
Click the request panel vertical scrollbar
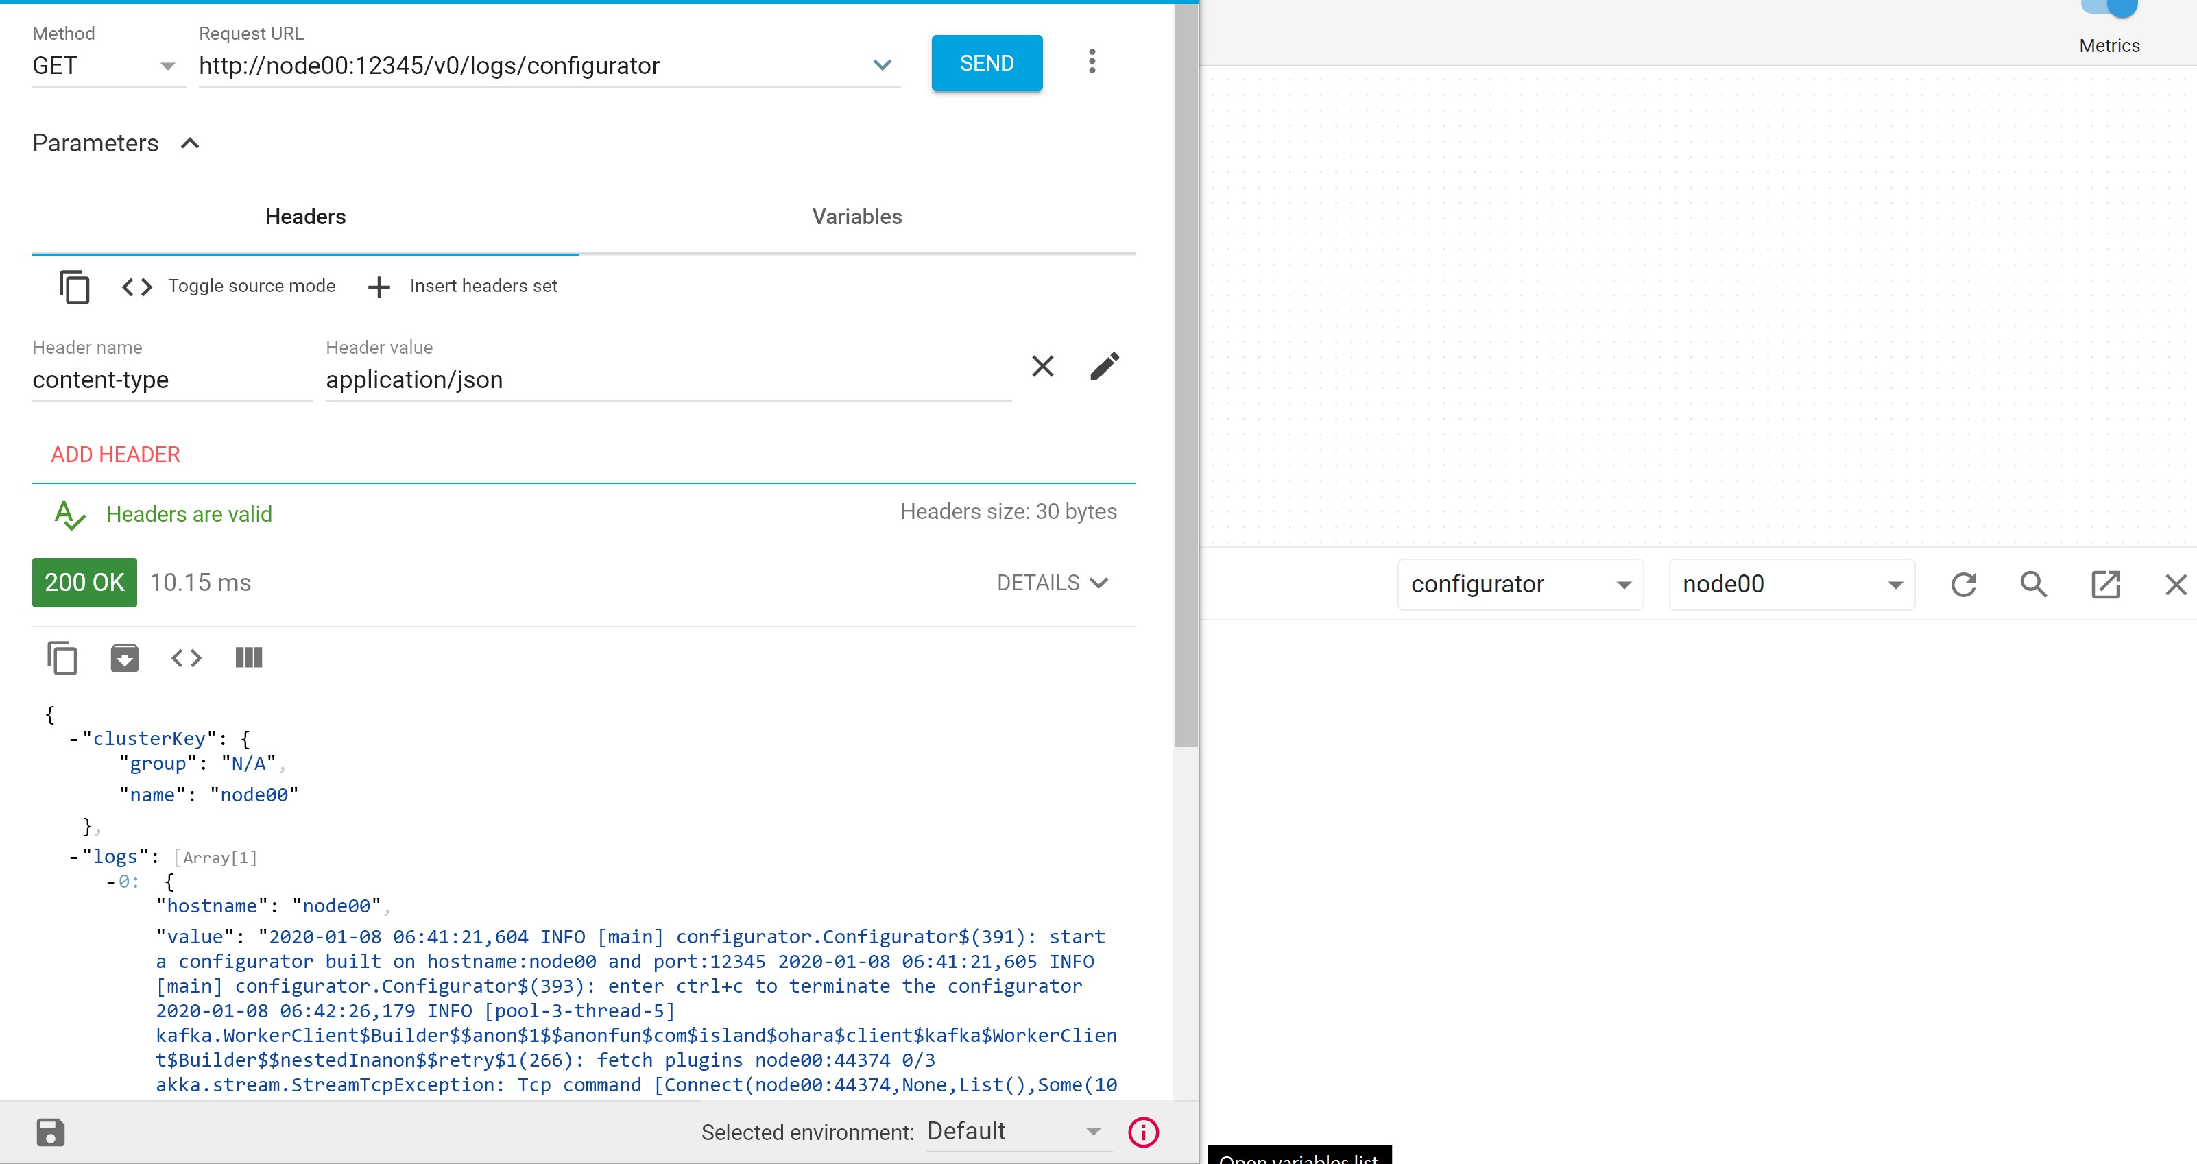click(x=1186, y=375)
